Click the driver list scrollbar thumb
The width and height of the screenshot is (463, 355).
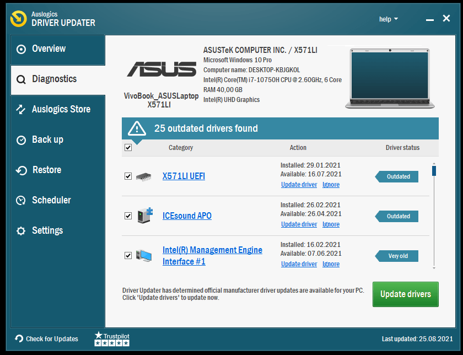pos(434,171)
